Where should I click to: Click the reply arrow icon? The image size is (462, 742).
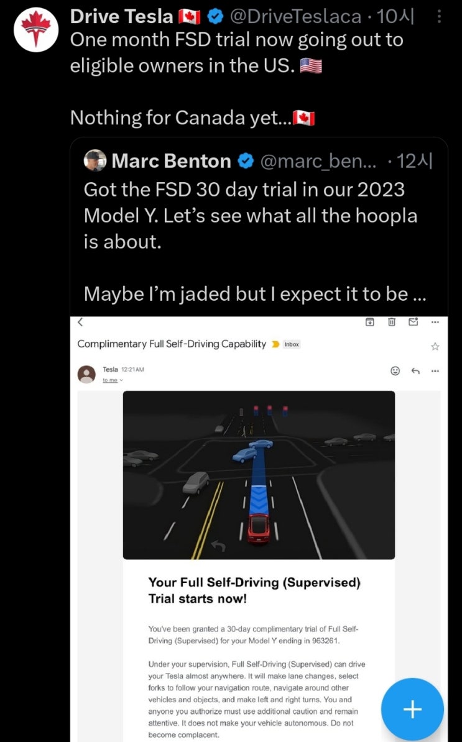coord(415,370)
